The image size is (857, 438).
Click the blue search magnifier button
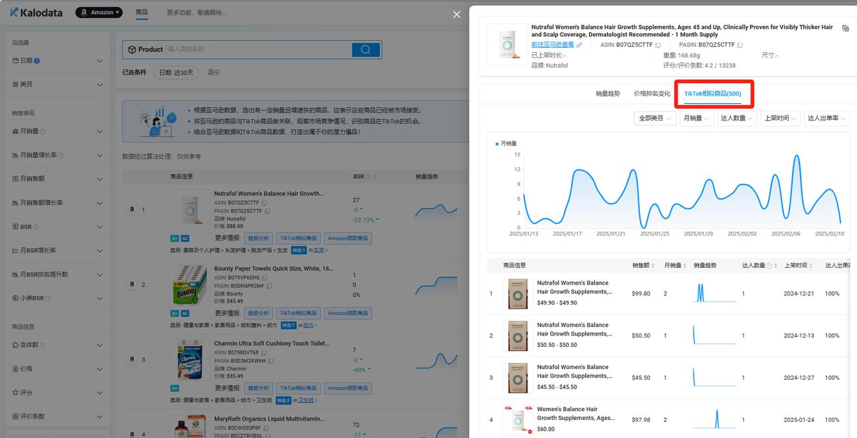pos(366,50)
